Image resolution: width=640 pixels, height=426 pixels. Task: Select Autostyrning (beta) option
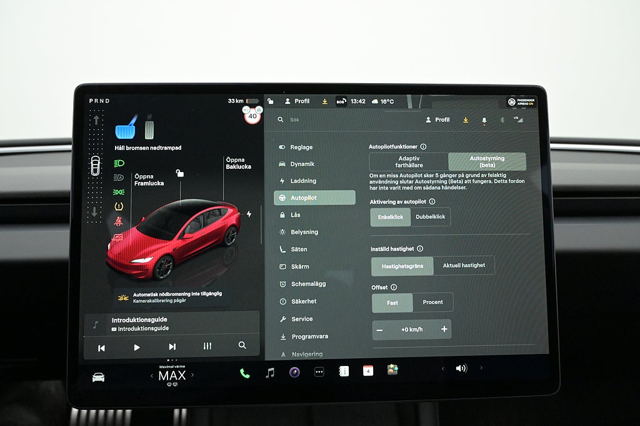(x=487, y=162)
